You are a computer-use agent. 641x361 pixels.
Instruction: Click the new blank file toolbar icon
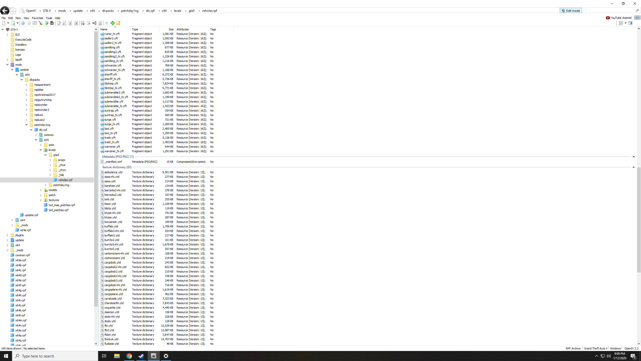(4, 23)
